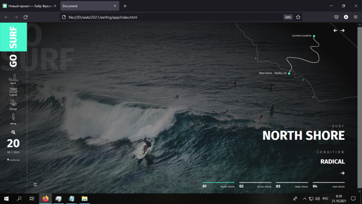Click the scrollbar down arrow
Image resolution: width=362 pixels, height=204 pixels.
click(x=359, y=191)
